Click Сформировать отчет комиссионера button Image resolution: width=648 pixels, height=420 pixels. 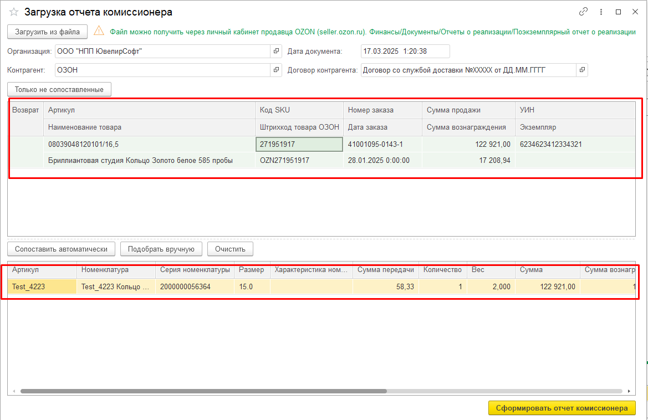tap(562, 408)
